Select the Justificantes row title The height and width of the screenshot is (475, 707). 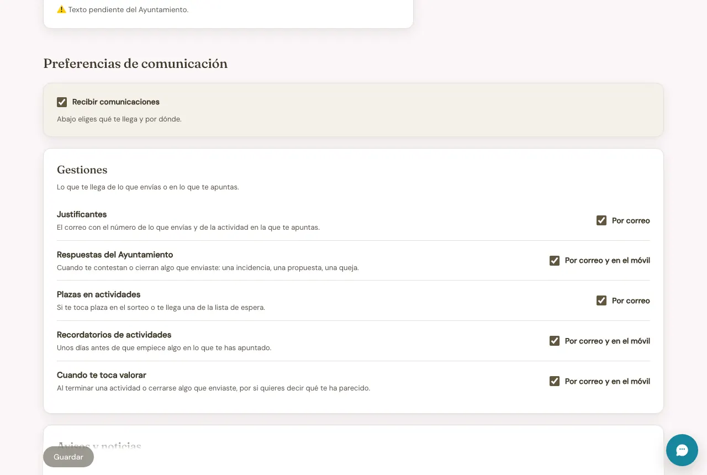[x=82, y=214]
